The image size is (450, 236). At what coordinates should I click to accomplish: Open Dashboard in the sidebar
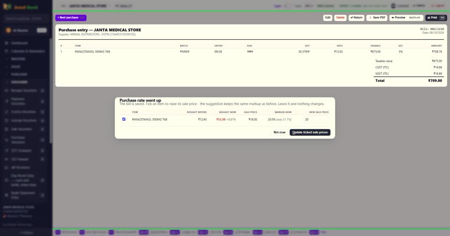[20, 43]
